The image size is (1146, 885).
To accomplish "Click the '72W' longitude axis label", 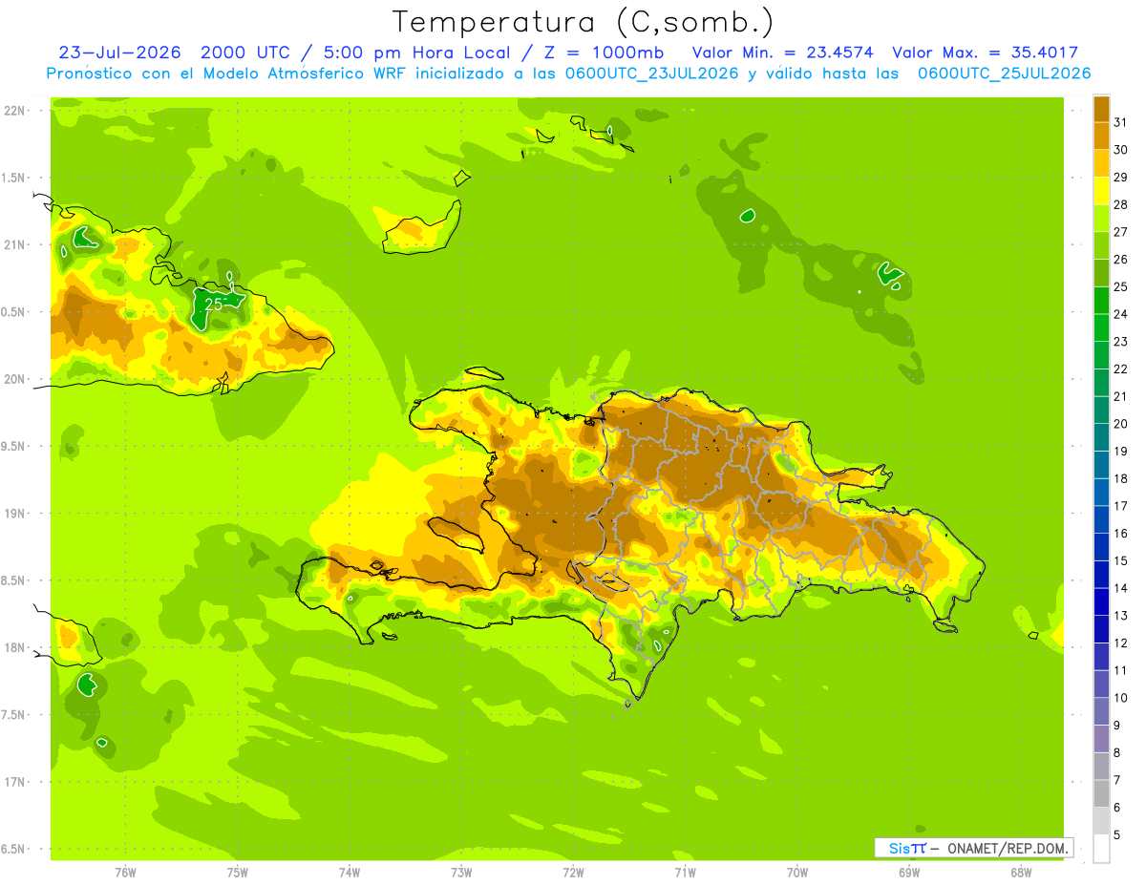I will tap(573, 872).
